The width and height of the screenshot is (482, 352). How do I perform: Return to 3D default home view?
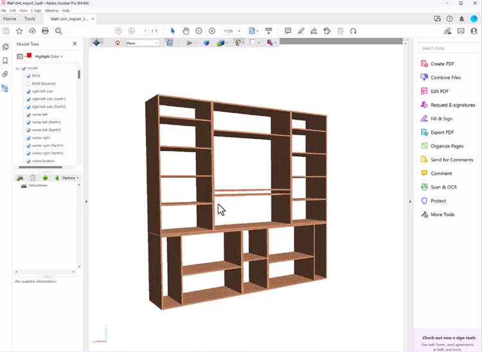pyautogui.click(x=118, y=42)
